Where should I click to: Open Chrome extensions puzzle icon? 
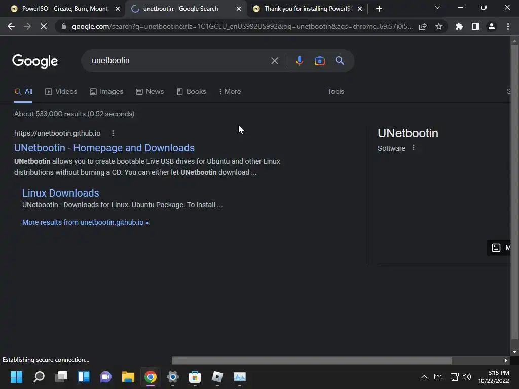pos(459,26)
